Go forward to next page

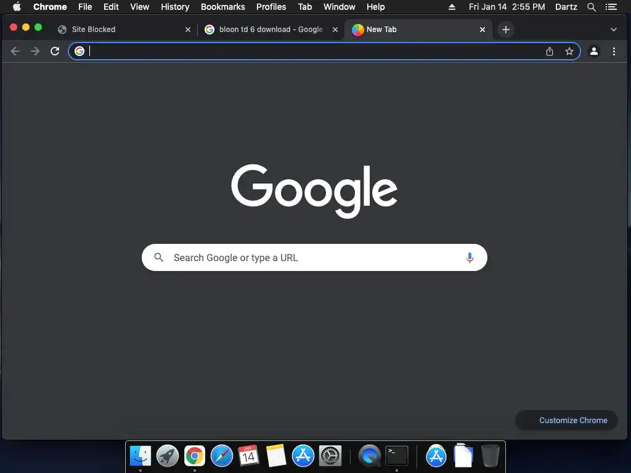click(35, 51)
